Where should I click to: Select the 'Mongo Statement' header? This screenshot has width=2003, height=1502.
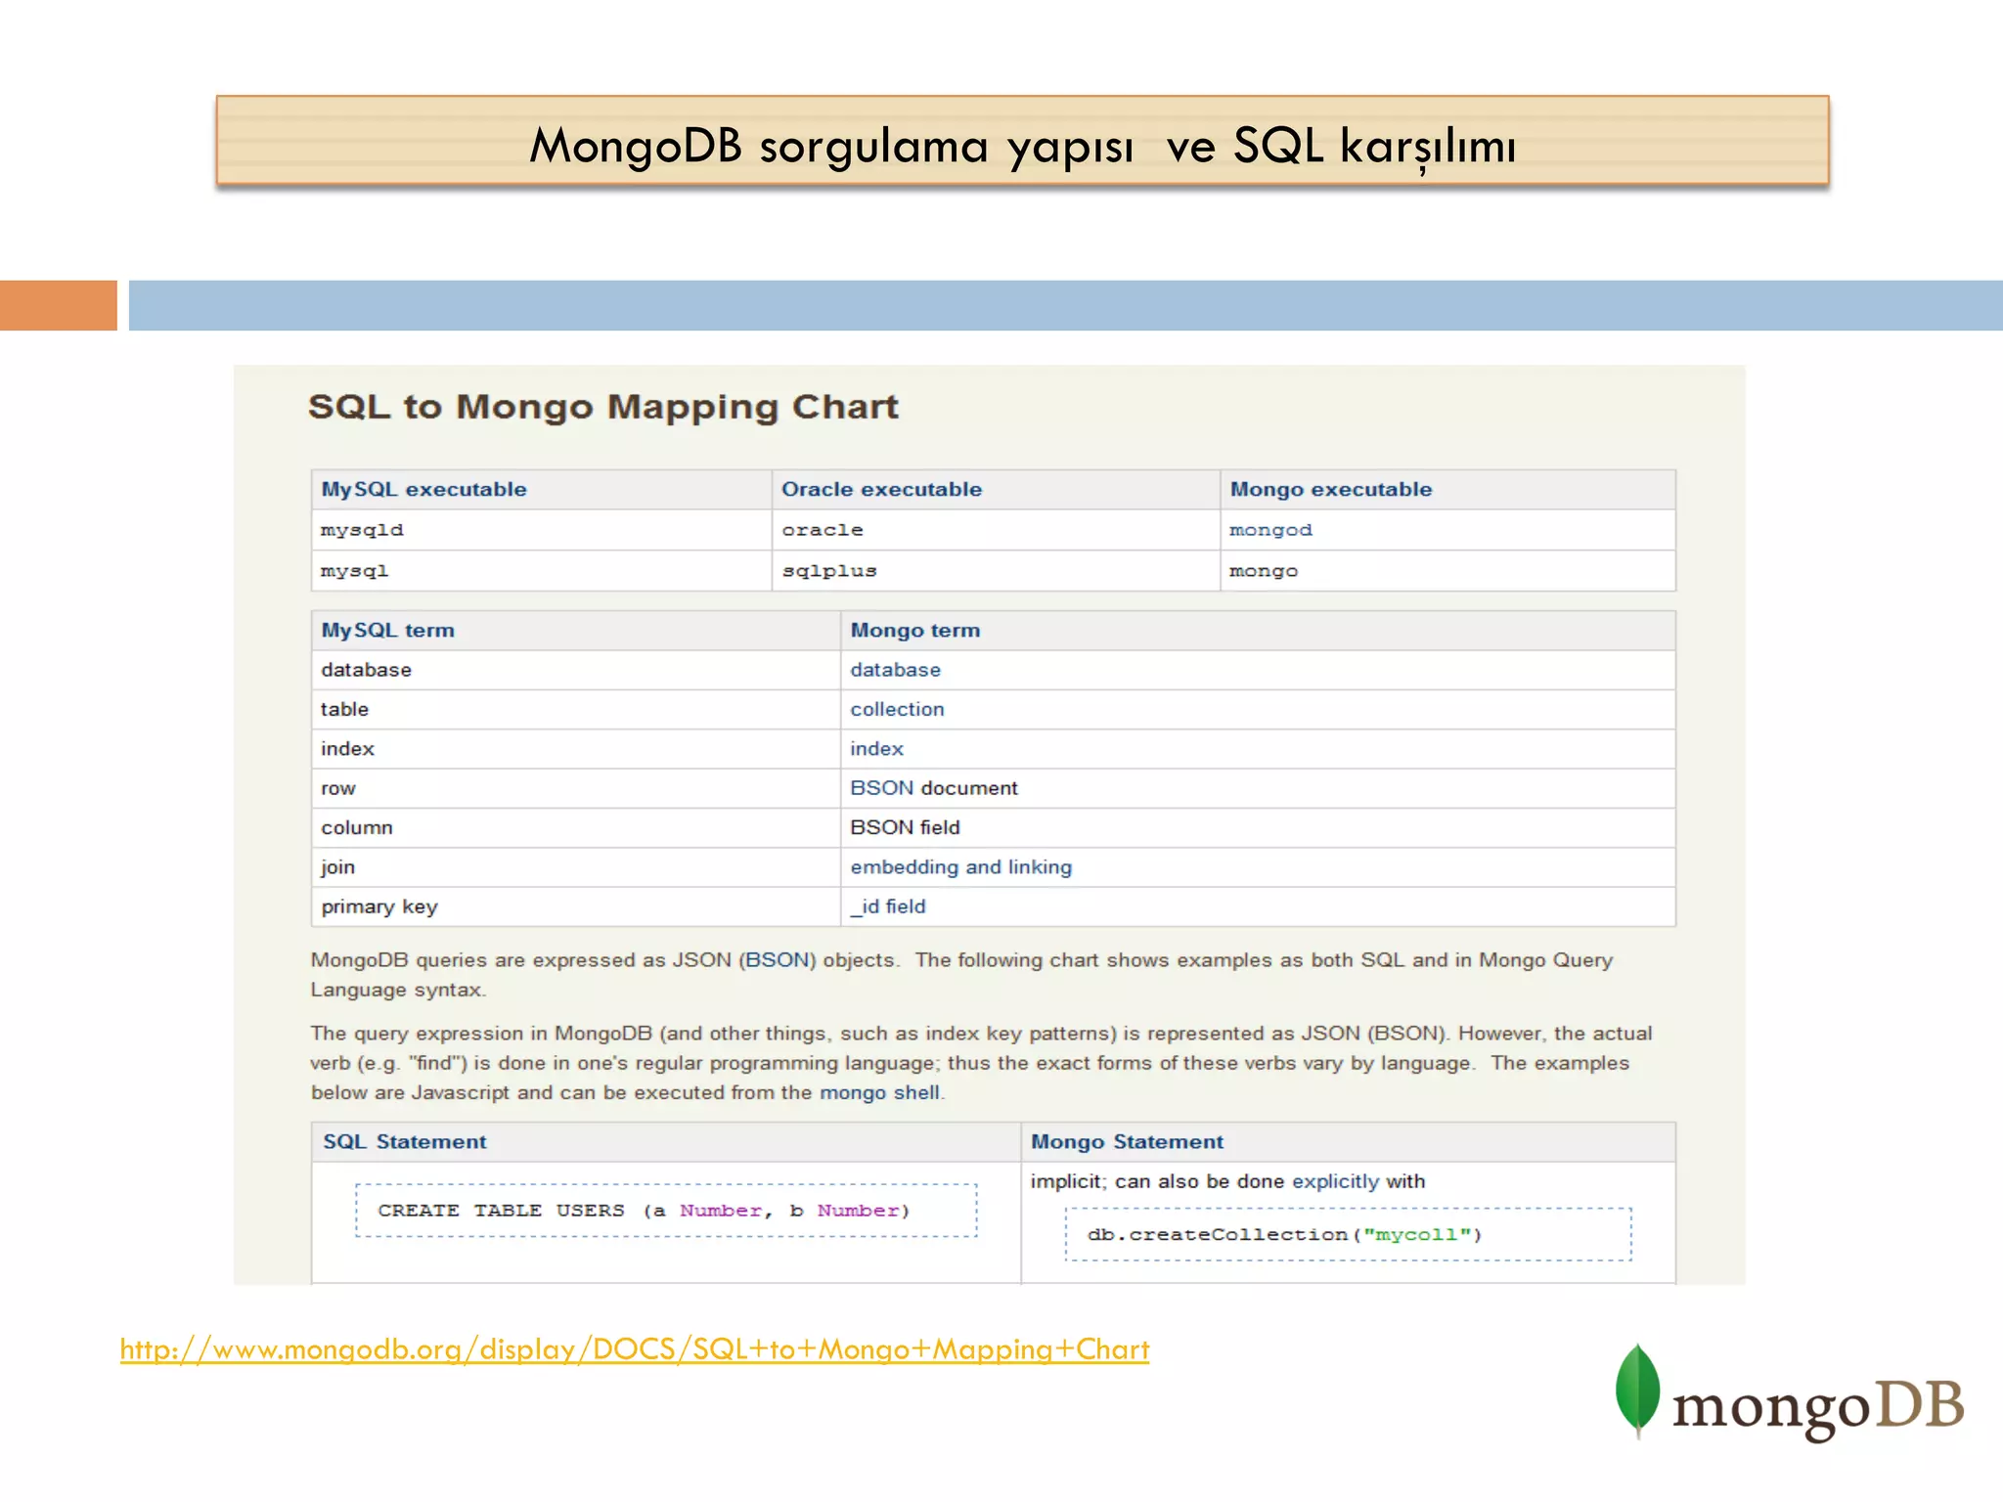(1349, 1142)
